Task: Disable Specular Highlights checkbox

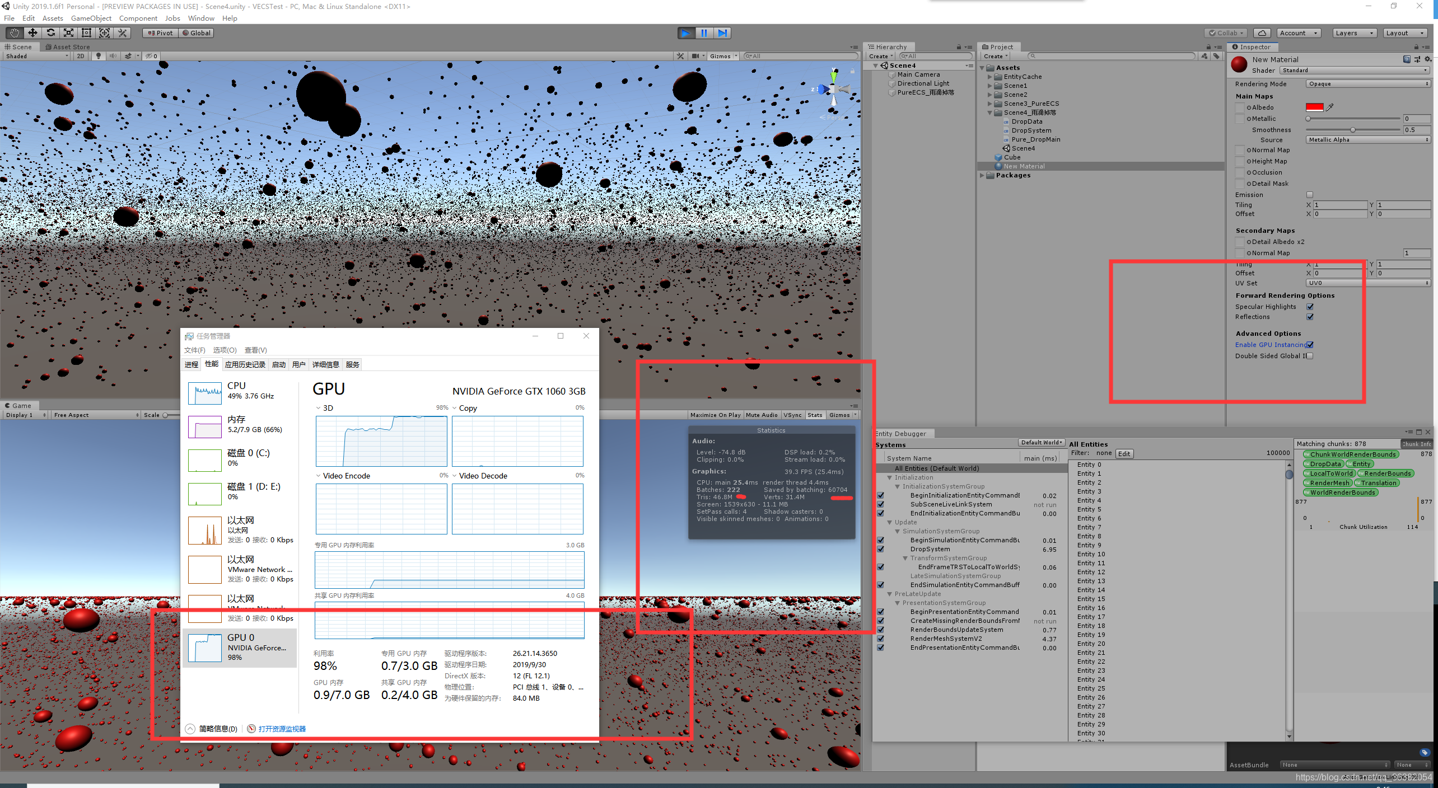Action: [x=1310, y=307]
